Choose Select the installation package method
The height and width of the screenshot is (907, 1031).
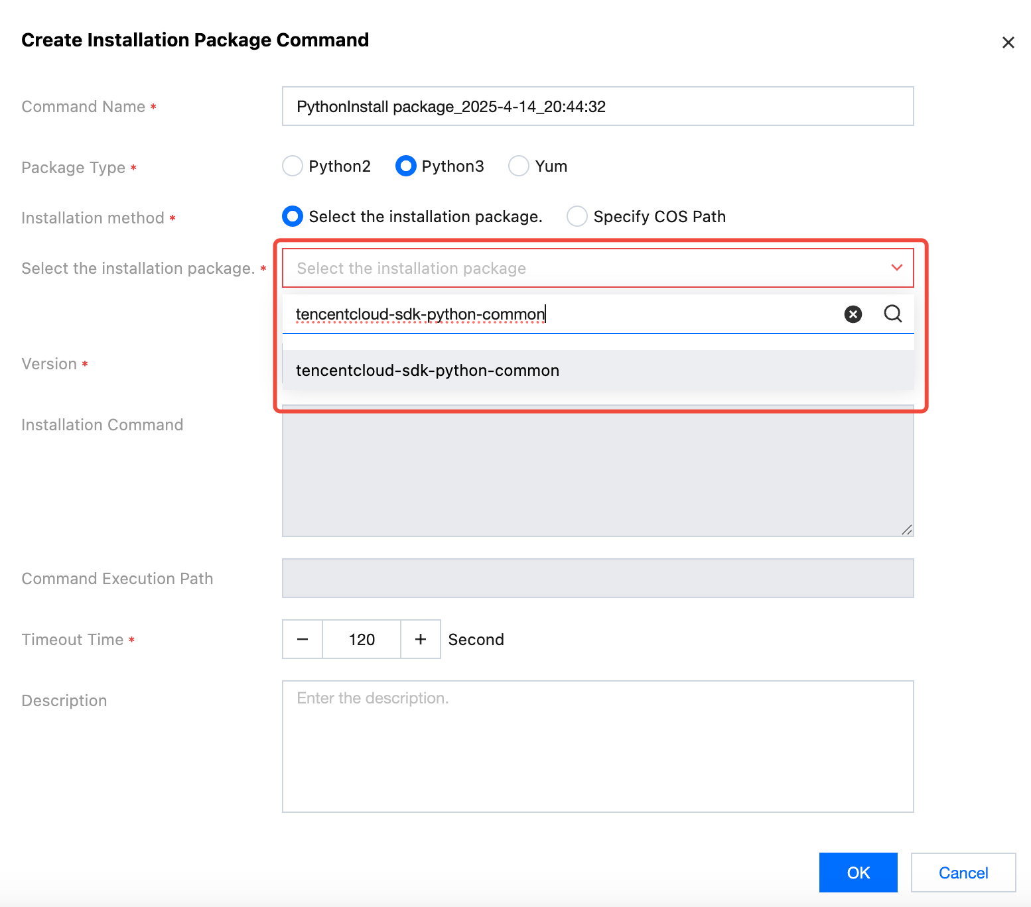[293, 217]
